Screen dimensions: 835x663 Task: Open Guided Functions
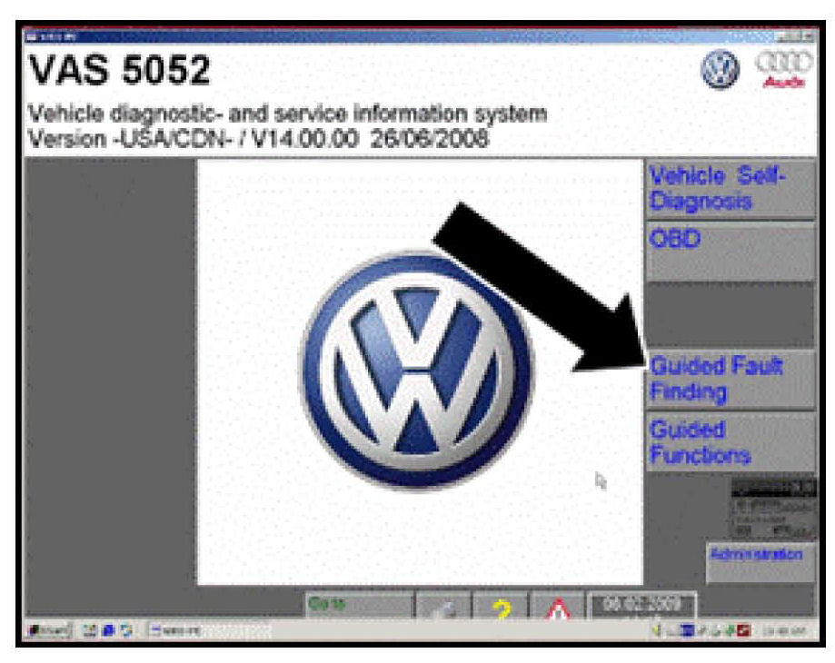(x=730, y=441)
